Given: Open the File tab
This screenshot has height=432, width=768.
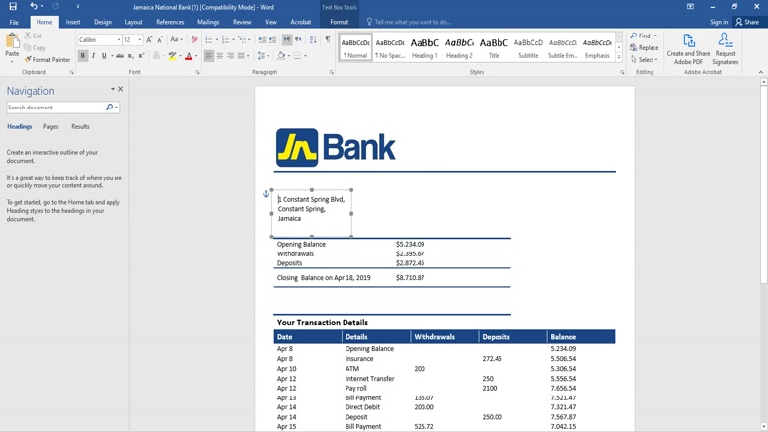Looking at the screenshot, I should click(x=14, y=22).
